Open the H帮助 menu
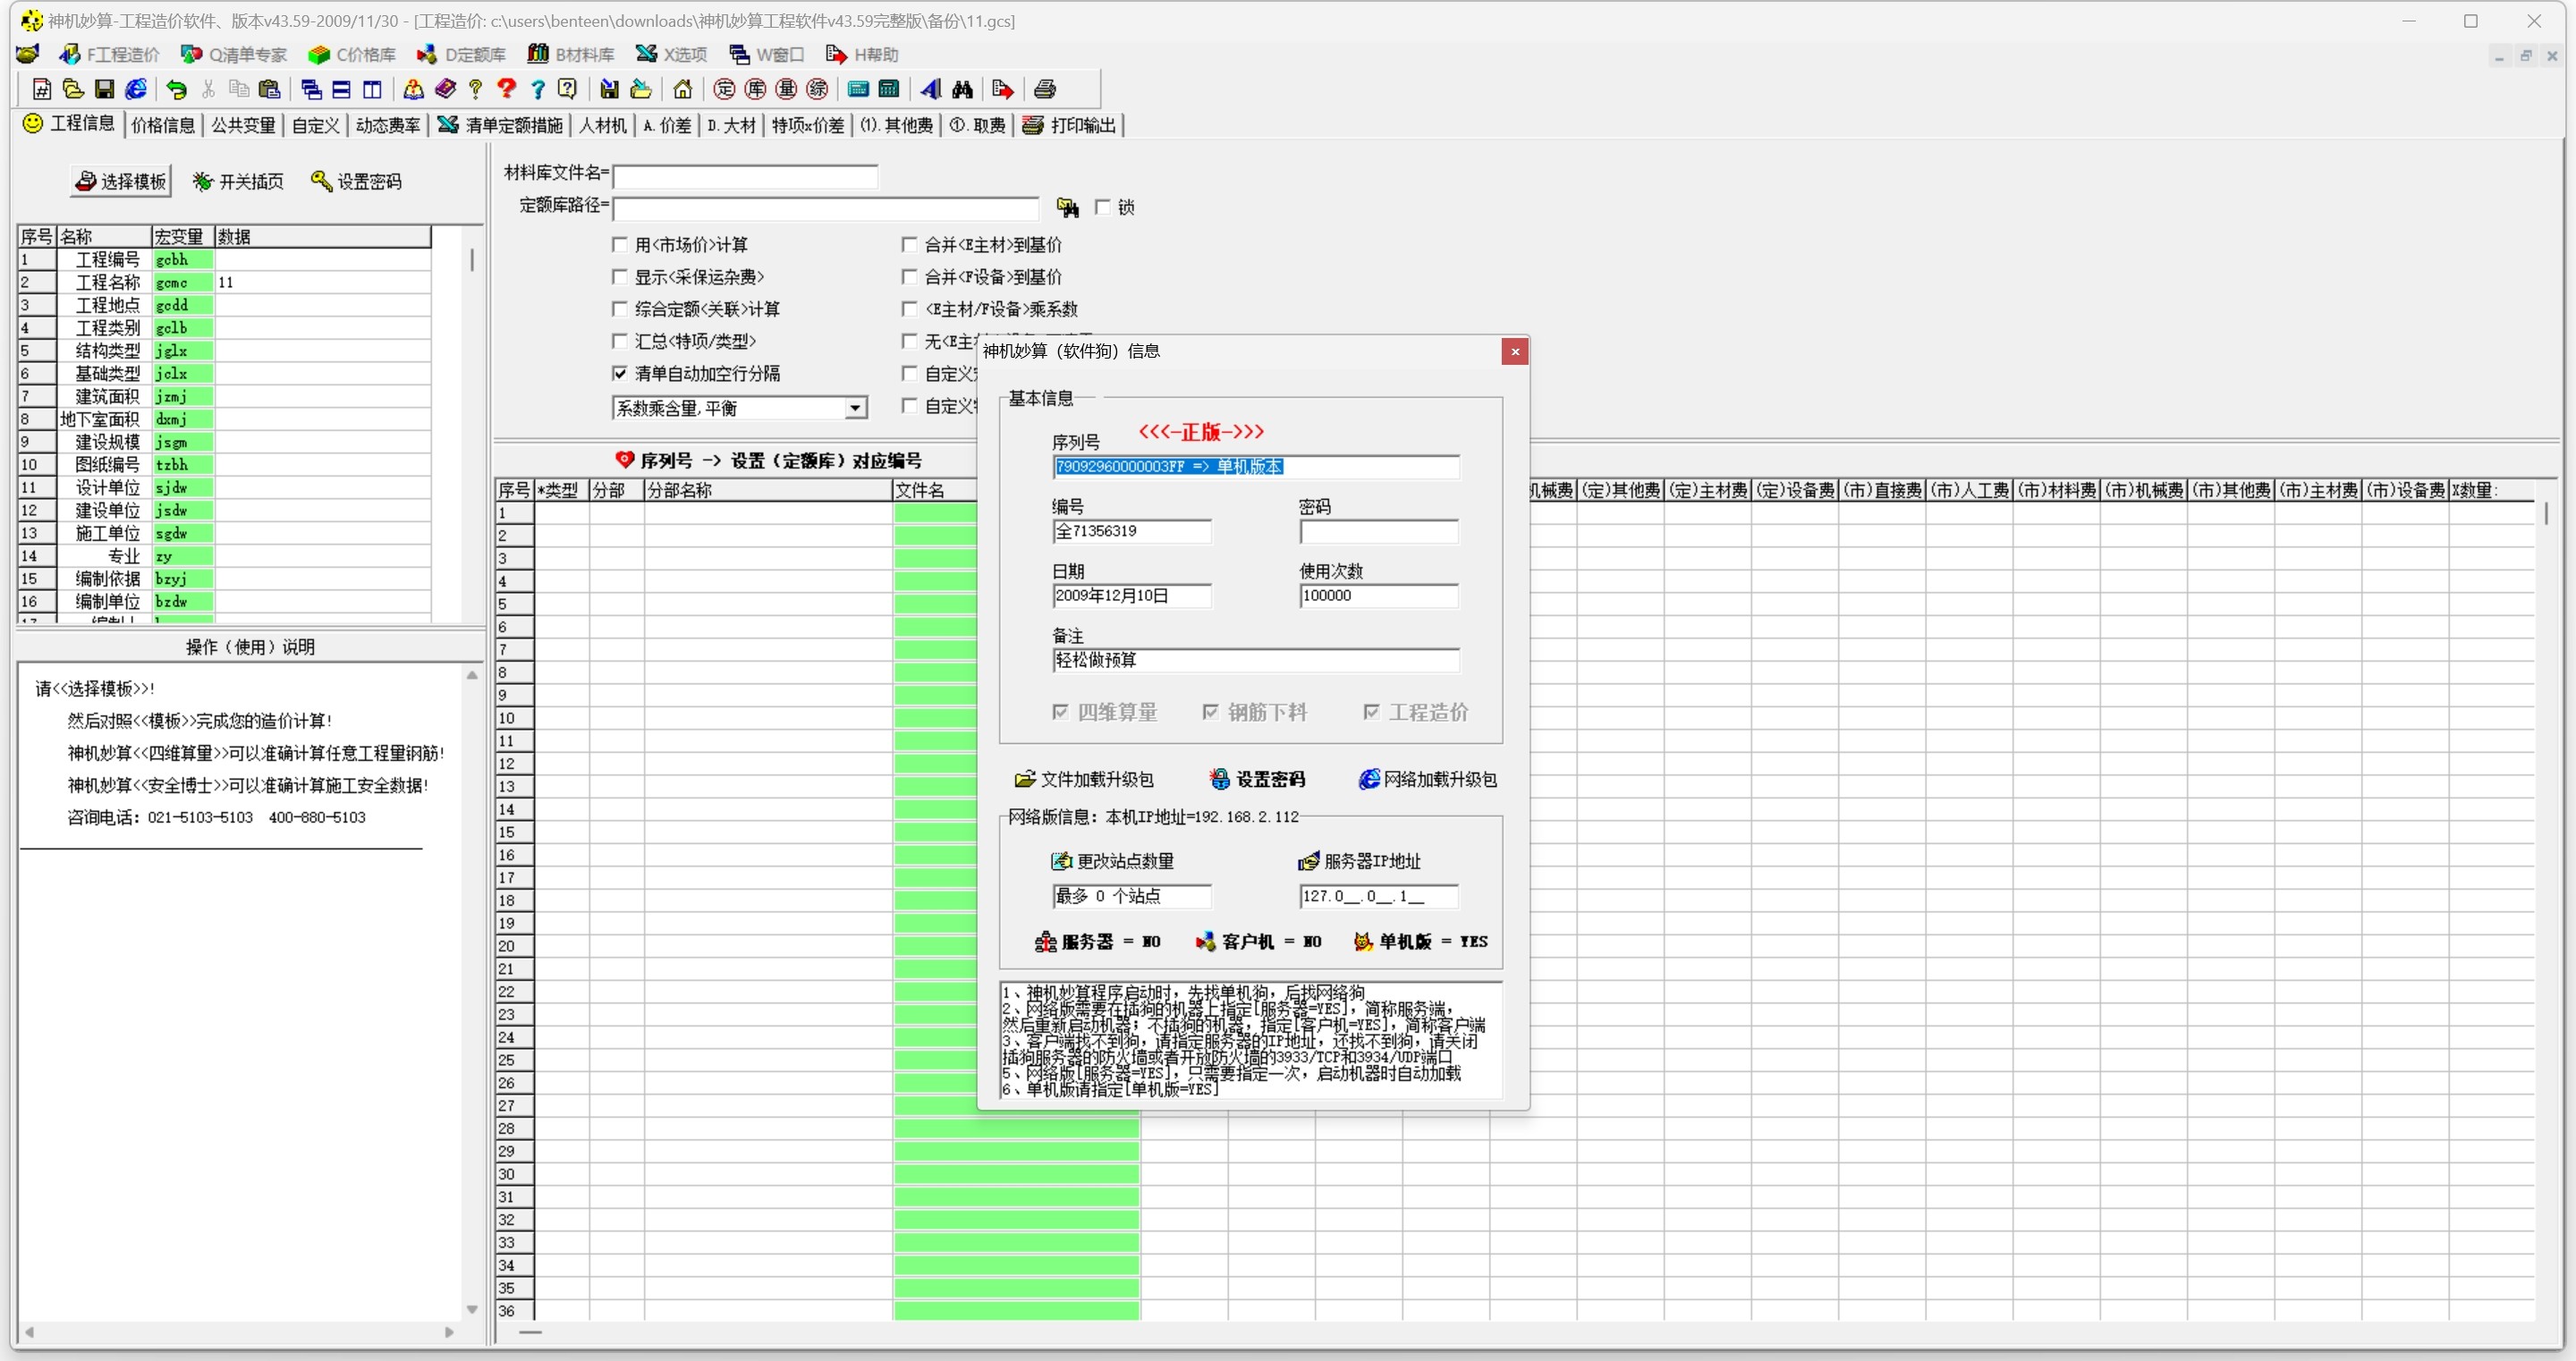The image size is (2576, 1361). (x=862, y=54)
